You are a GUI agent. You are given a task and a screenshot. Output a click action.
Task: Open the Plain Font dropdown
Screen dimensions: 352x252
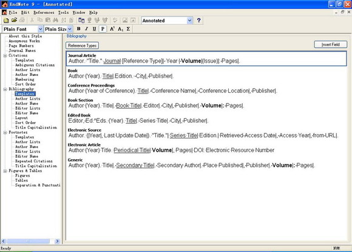40,29
